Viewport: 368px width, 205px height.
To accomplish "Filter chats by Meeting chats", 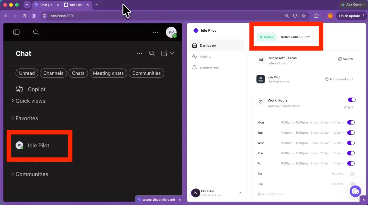I will click(108, 73).
